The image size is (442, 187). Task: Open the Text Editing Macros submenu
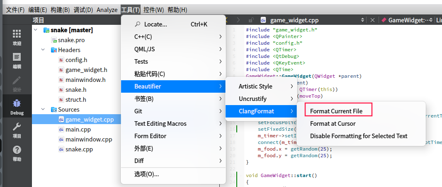click(x=173, y=123)
